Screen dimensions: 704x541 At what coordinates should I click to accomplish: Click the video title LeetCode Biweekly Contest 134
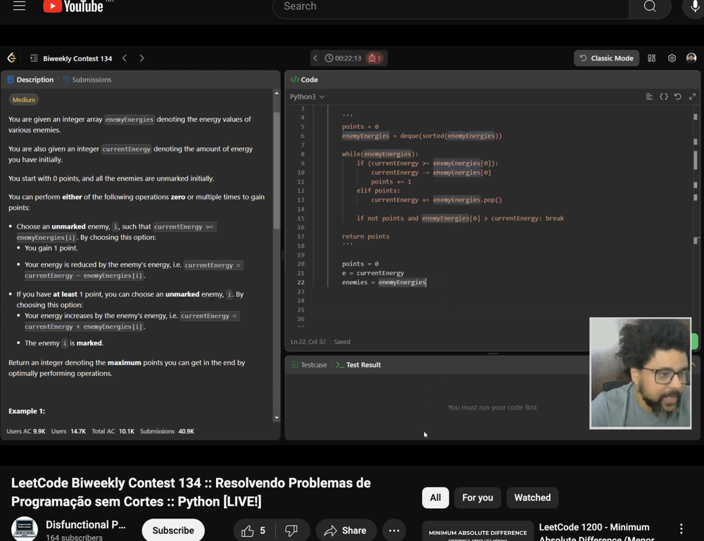coord(191,492)
